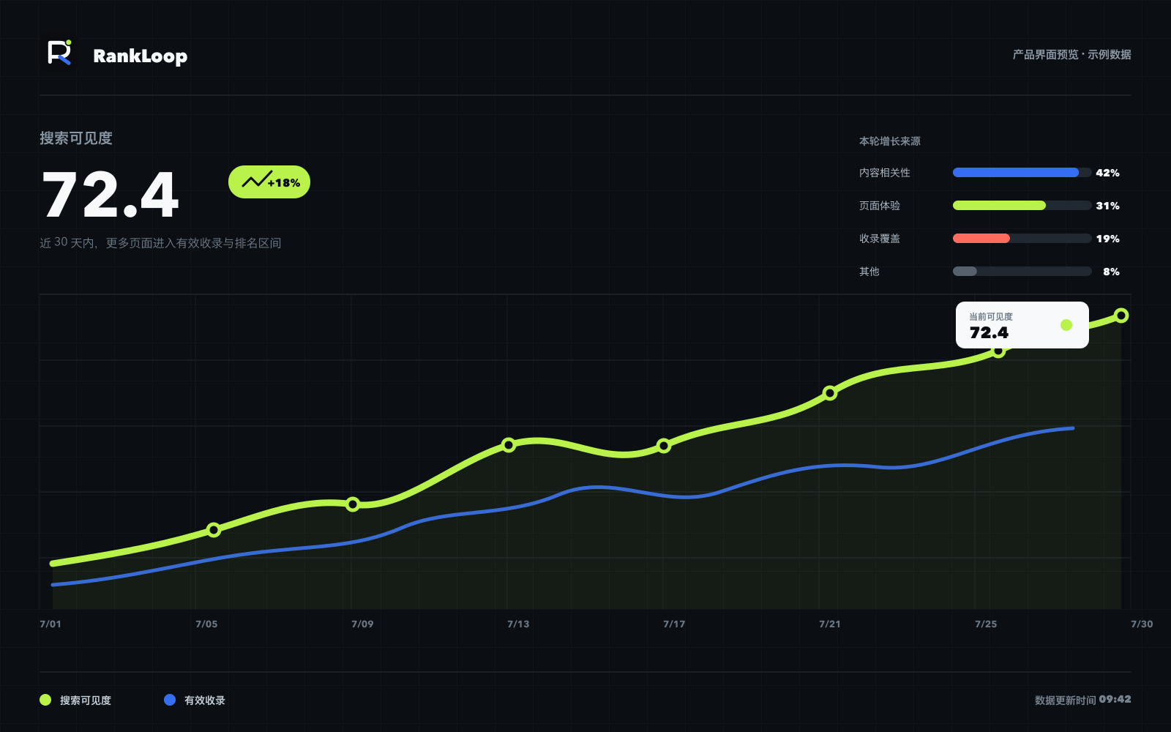Viewport: 1171px width, 732px height.
Task: Click the 72.4 value inside the tooltip
Action: click(x=989, y=333)
